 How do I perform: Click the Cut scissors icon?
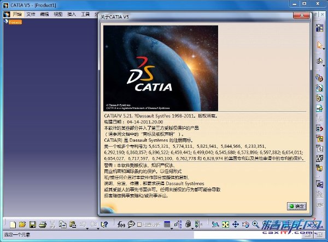52,225
